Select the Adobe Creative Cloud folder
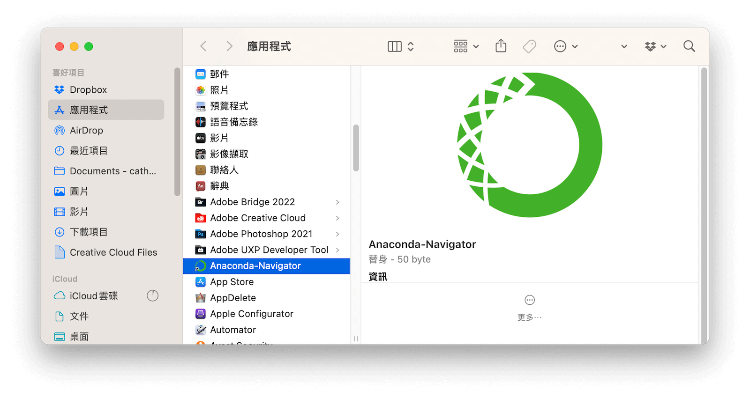The image size is (750, 398). [267, 218]
